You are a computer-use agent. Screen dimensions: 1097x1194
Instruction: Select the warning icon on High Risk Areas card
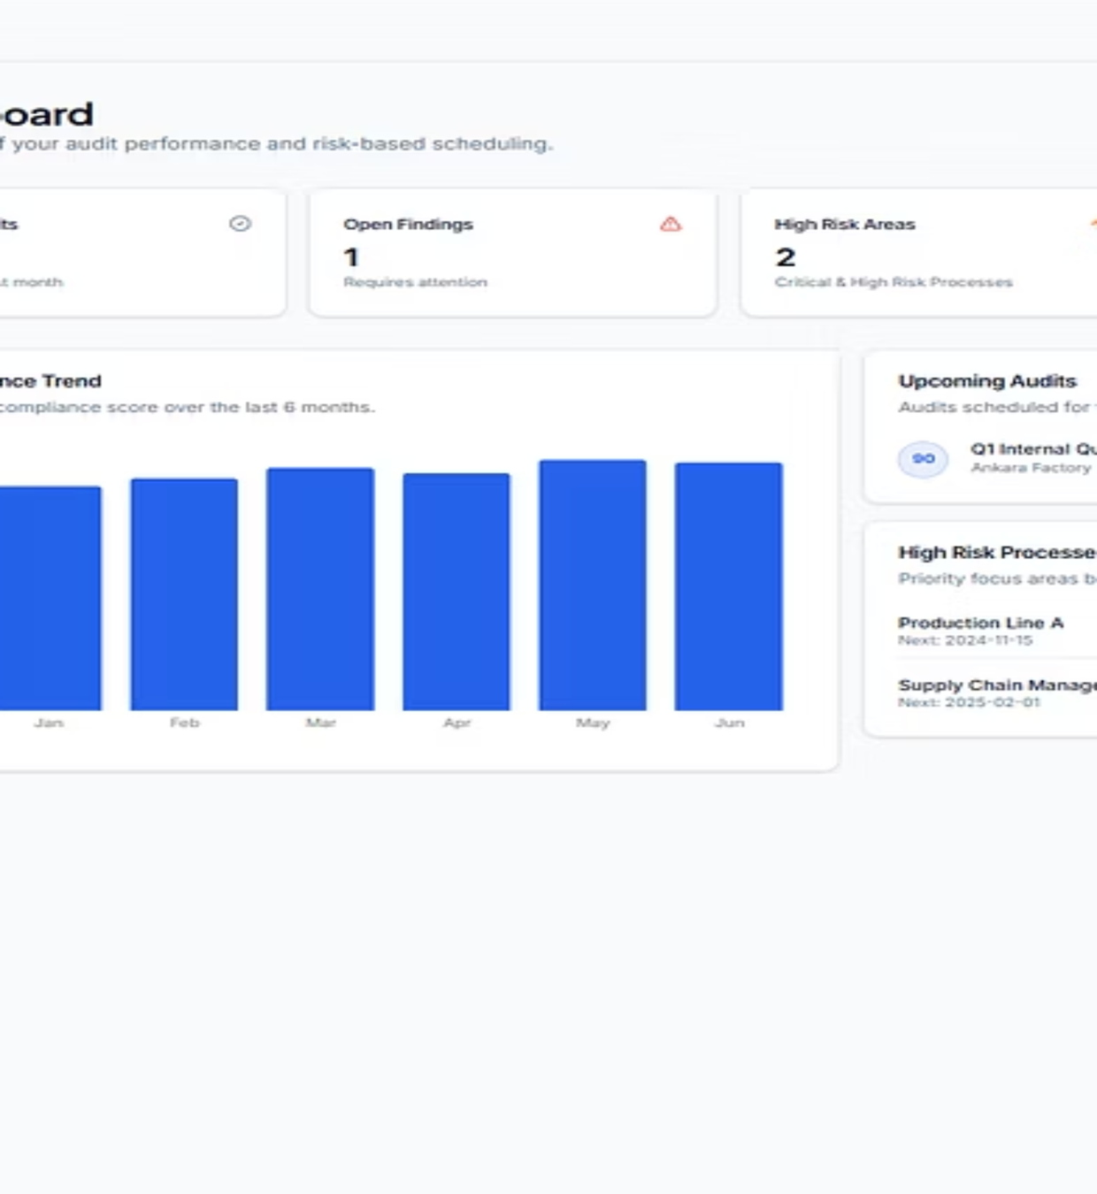pyautogui.click(x=1093, y=225)
